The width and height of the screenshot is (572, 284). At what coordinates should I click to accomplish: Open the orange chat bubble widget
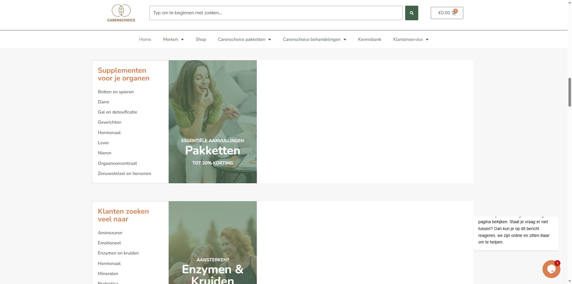click(551, 269)
